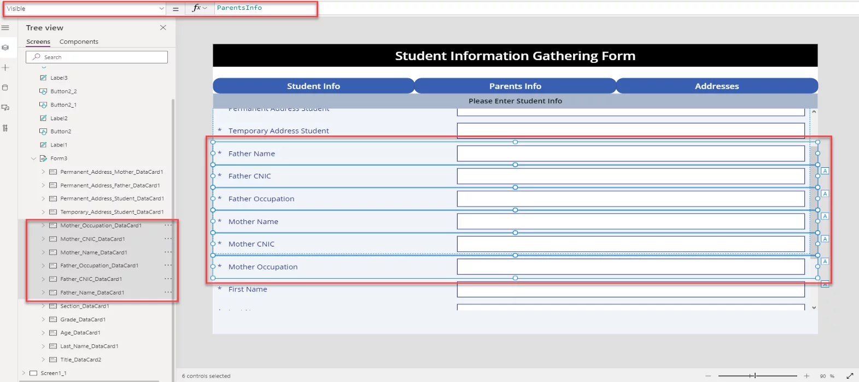Click the fit-to-window expand icon
Screen dimensions: 859x382
tap(850, 376)
